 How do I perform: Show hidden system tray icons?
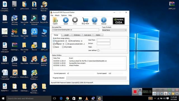point(155,98)
